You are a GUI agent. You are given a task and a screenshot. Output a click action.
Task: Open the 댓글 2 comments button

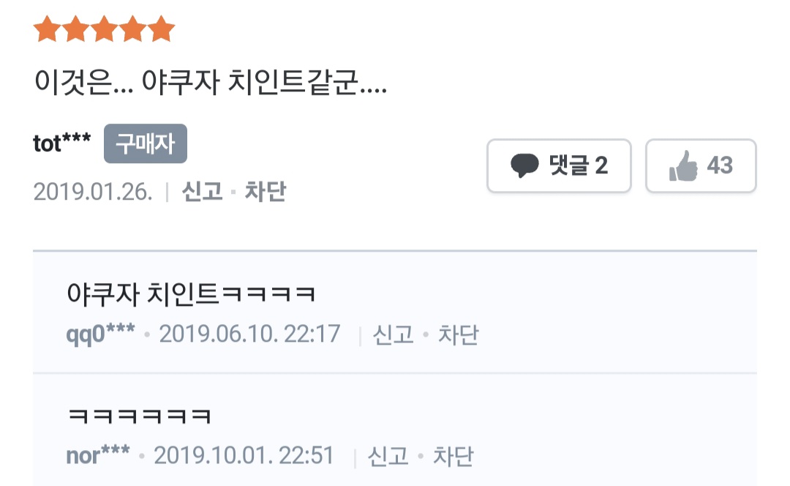point(560,166)
